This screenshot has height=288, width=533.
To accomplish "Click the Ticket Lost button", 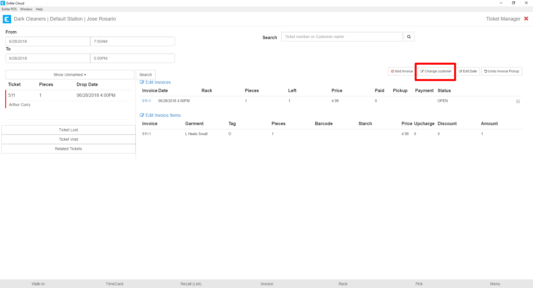I will [68, 130].
